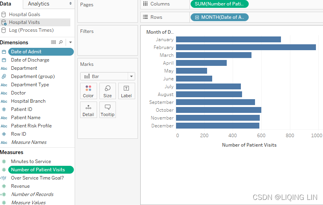The image size is (323, 205).
Task: Select the Log (Process Times) data source
Action: (x=31, y=30)
